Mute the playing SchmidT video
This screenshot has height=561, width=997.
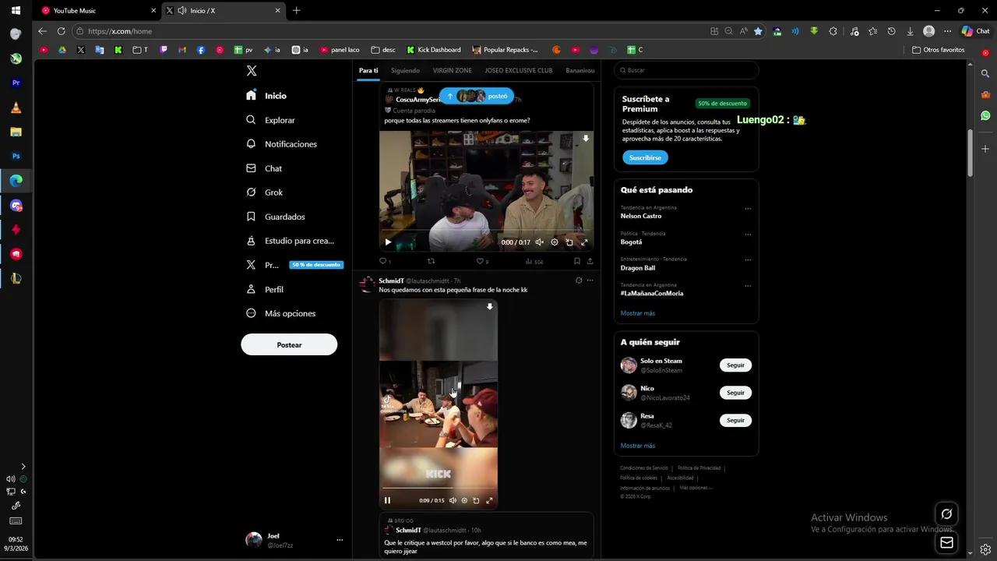tap(453, 500)
